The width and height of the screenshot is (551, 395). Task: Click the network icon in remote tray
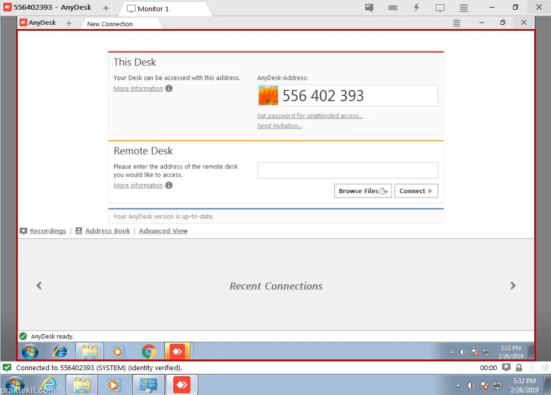tap(486, 352)
